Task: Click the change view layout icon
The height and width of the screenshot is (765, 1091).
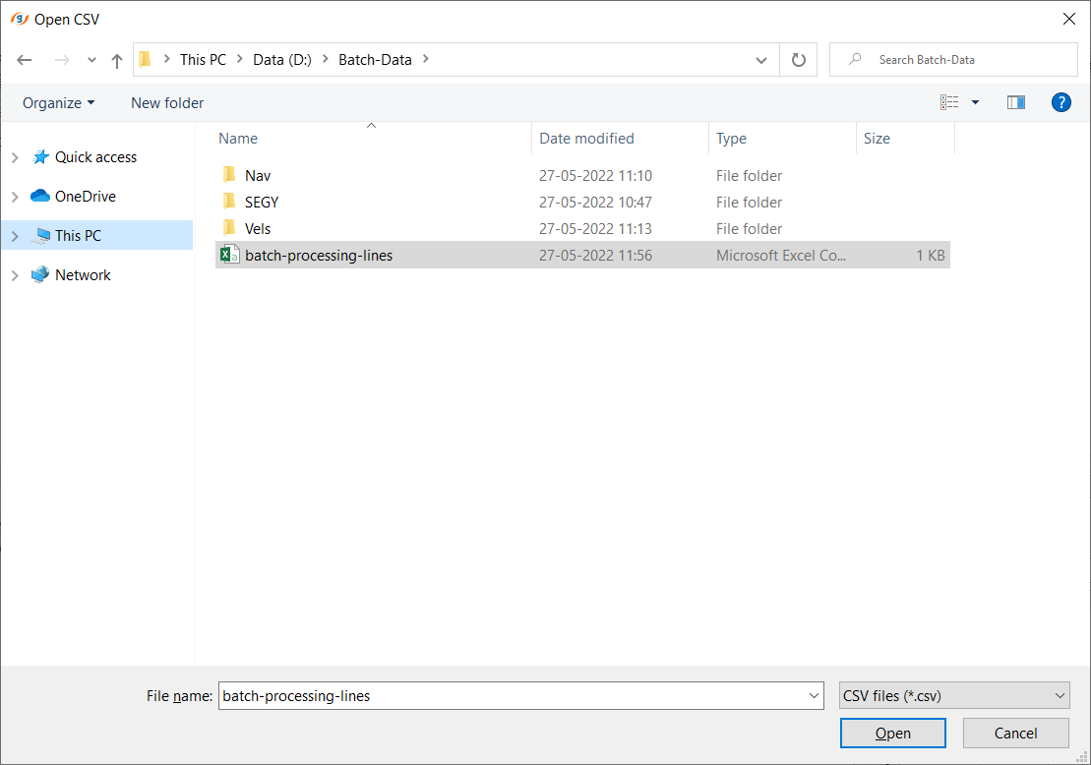Action: 949,102
